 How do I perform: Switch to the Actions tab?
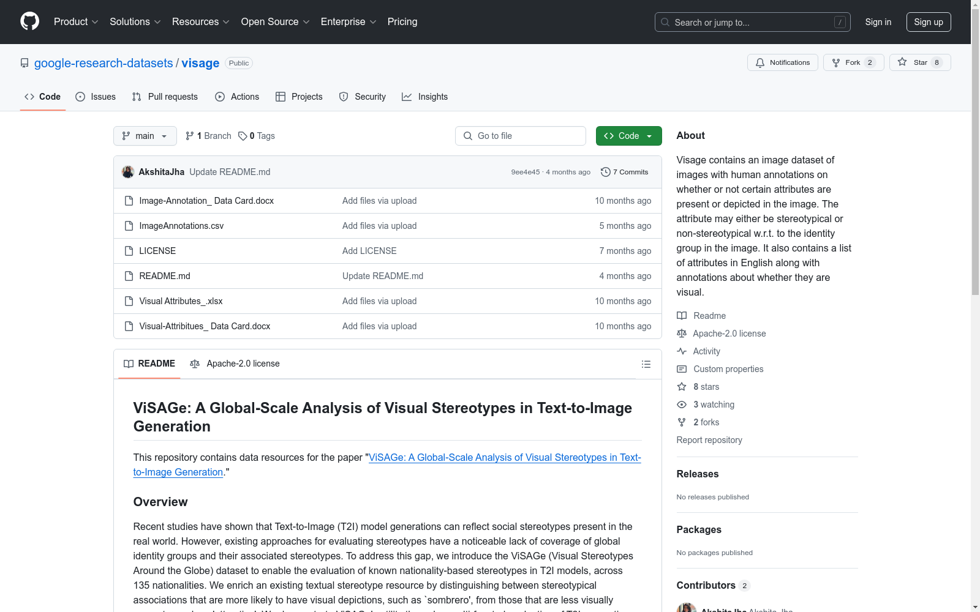click(237, 97)
